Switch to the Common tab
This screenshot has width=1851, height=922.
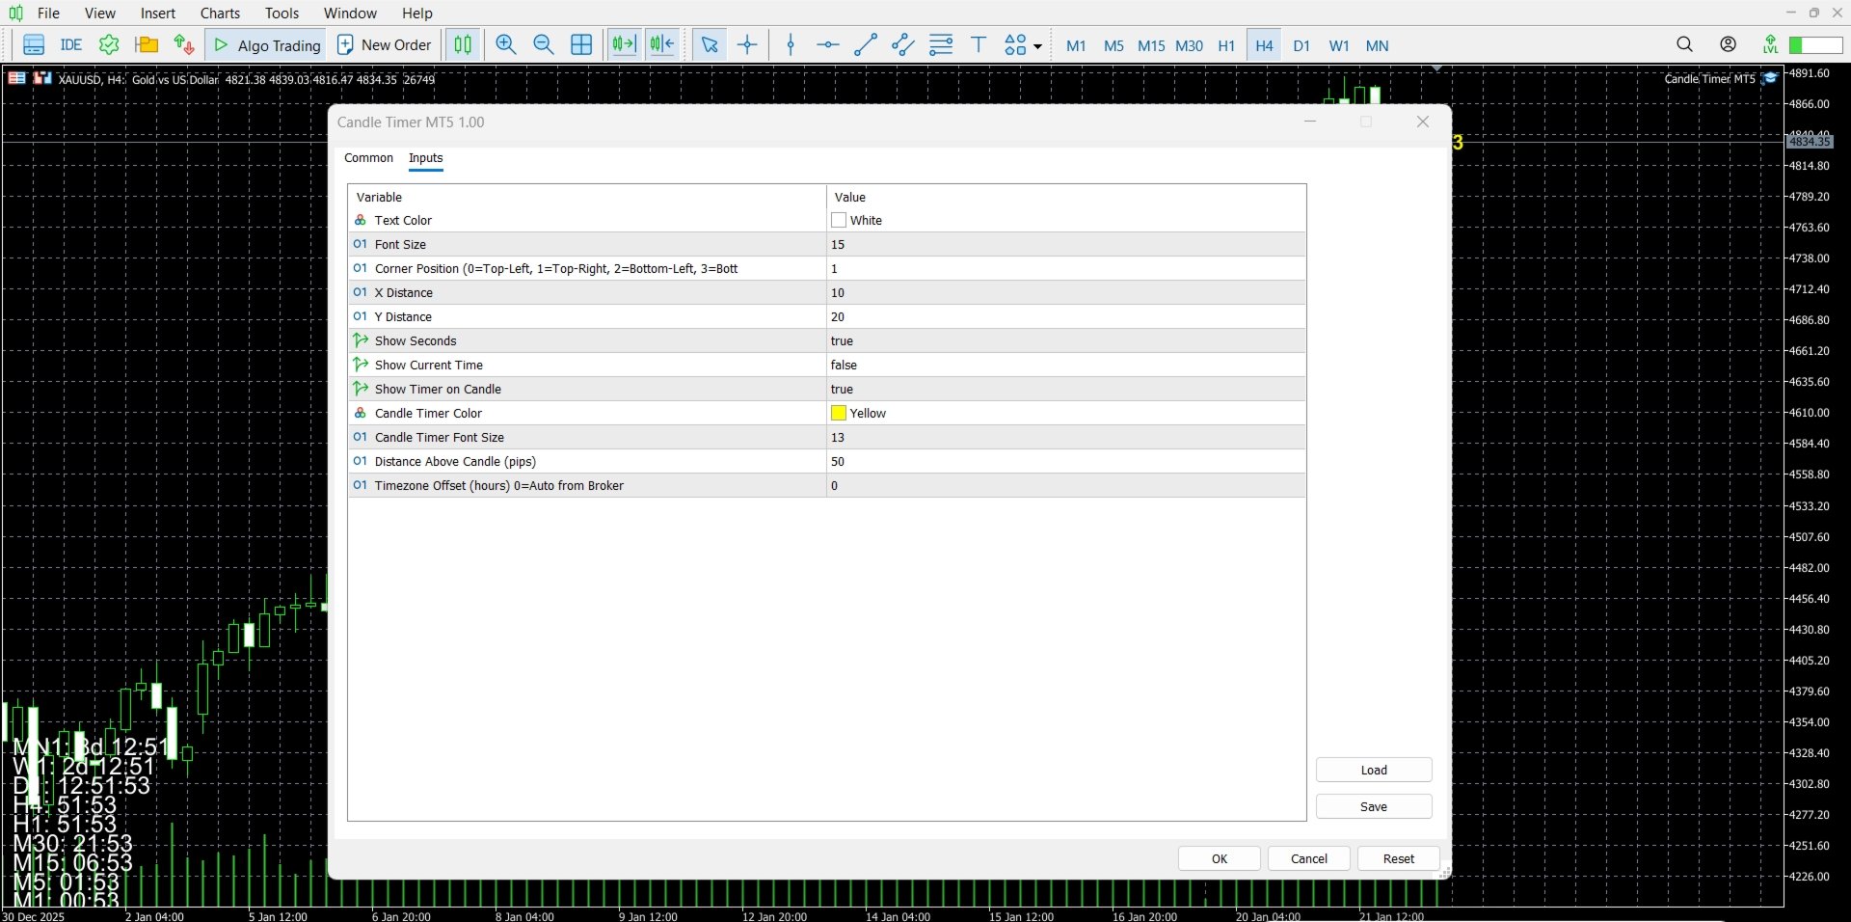(368, 158)
